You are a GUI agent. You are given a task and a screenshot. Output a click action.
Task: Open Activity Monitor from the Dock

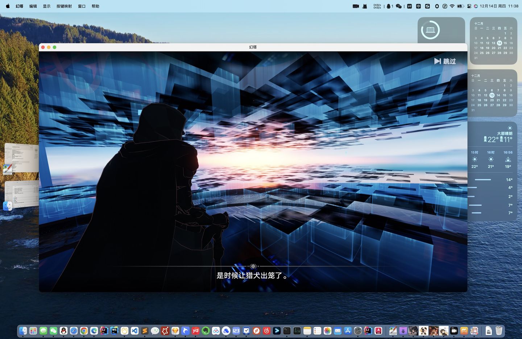pyautogui.click(x=297, y=331)
